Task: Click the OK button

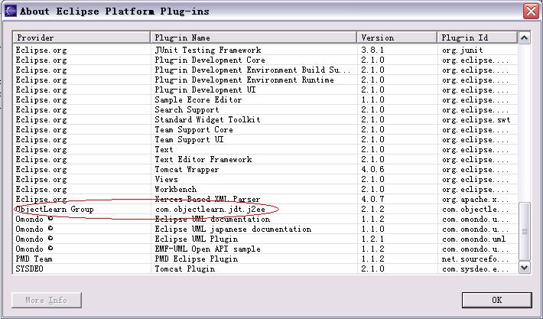Action: (496, 300)
